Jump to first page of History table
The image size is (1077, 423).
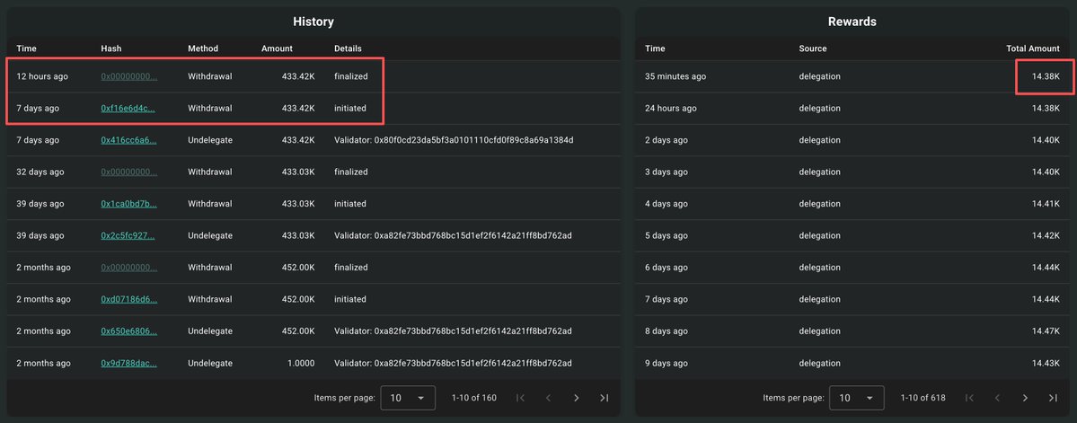(521, 398)
